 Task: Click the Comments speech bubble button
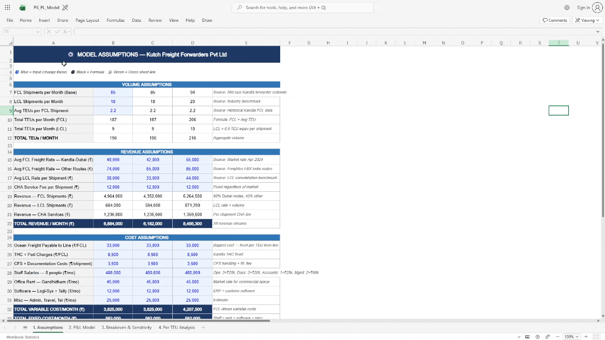554,20
